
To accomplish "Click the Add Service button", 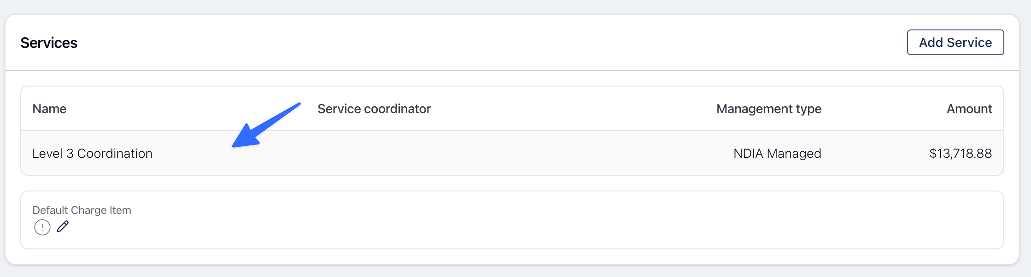I will pos(955,42).
